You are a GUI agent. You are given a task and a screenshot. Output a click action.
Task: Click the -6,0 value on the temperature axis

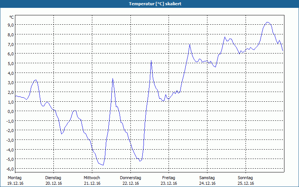click(10, 169)
